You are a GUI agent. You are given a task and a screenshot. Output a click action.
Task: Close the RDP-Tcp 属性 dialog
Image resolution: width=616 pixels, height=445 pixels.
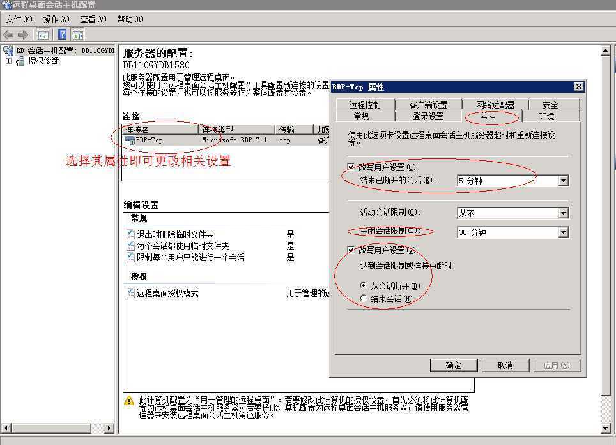(x=578, y=87)
